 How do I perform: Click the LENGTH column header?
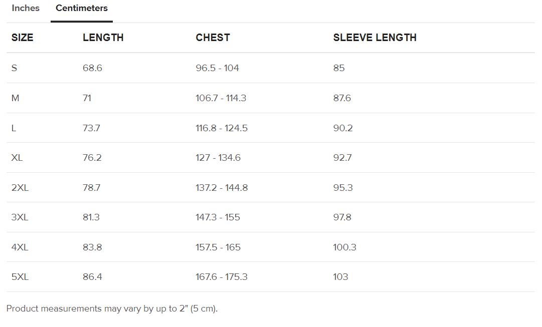103,37
